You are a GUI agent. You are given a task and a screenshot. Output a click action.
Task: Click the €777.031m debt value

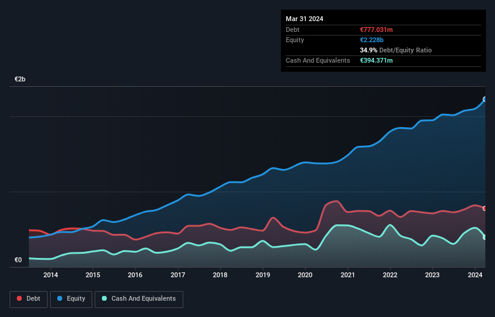click(376, 30)
